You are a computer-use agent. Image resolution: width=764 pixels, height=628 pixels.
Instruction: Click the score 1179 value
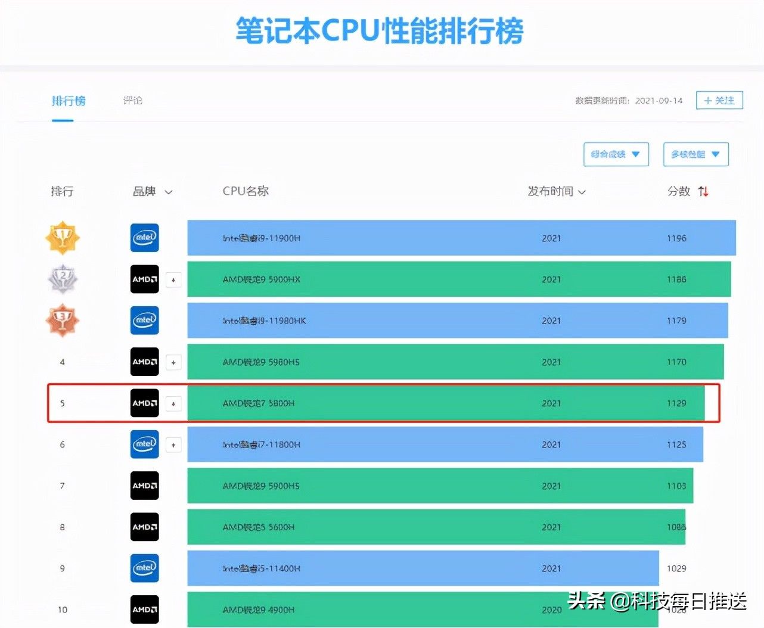click(x=676, y=321)
